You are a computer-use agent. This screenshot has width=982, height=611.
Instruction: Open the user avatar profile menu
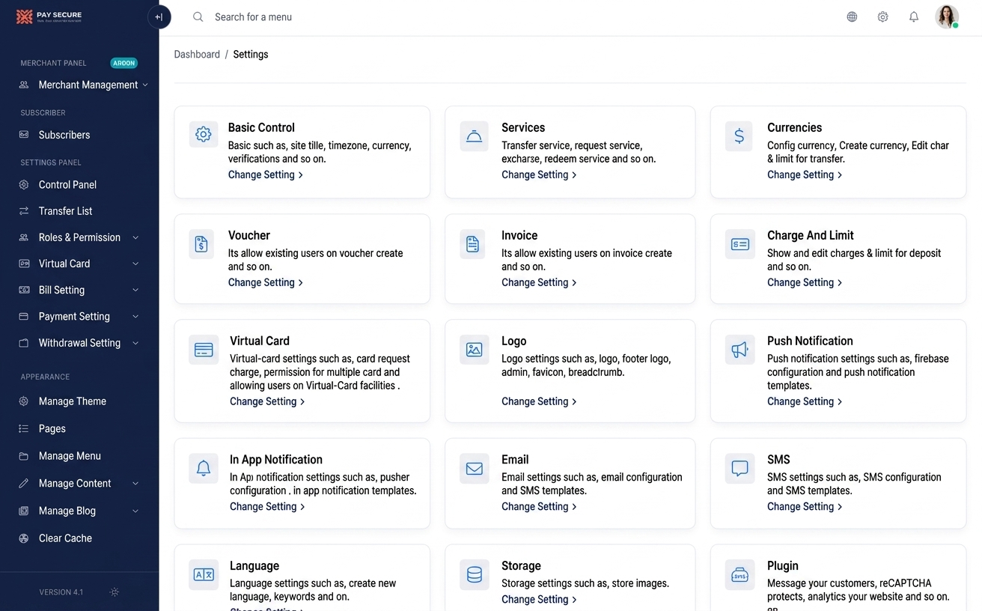pyautogui.click(x=947, y=17)
